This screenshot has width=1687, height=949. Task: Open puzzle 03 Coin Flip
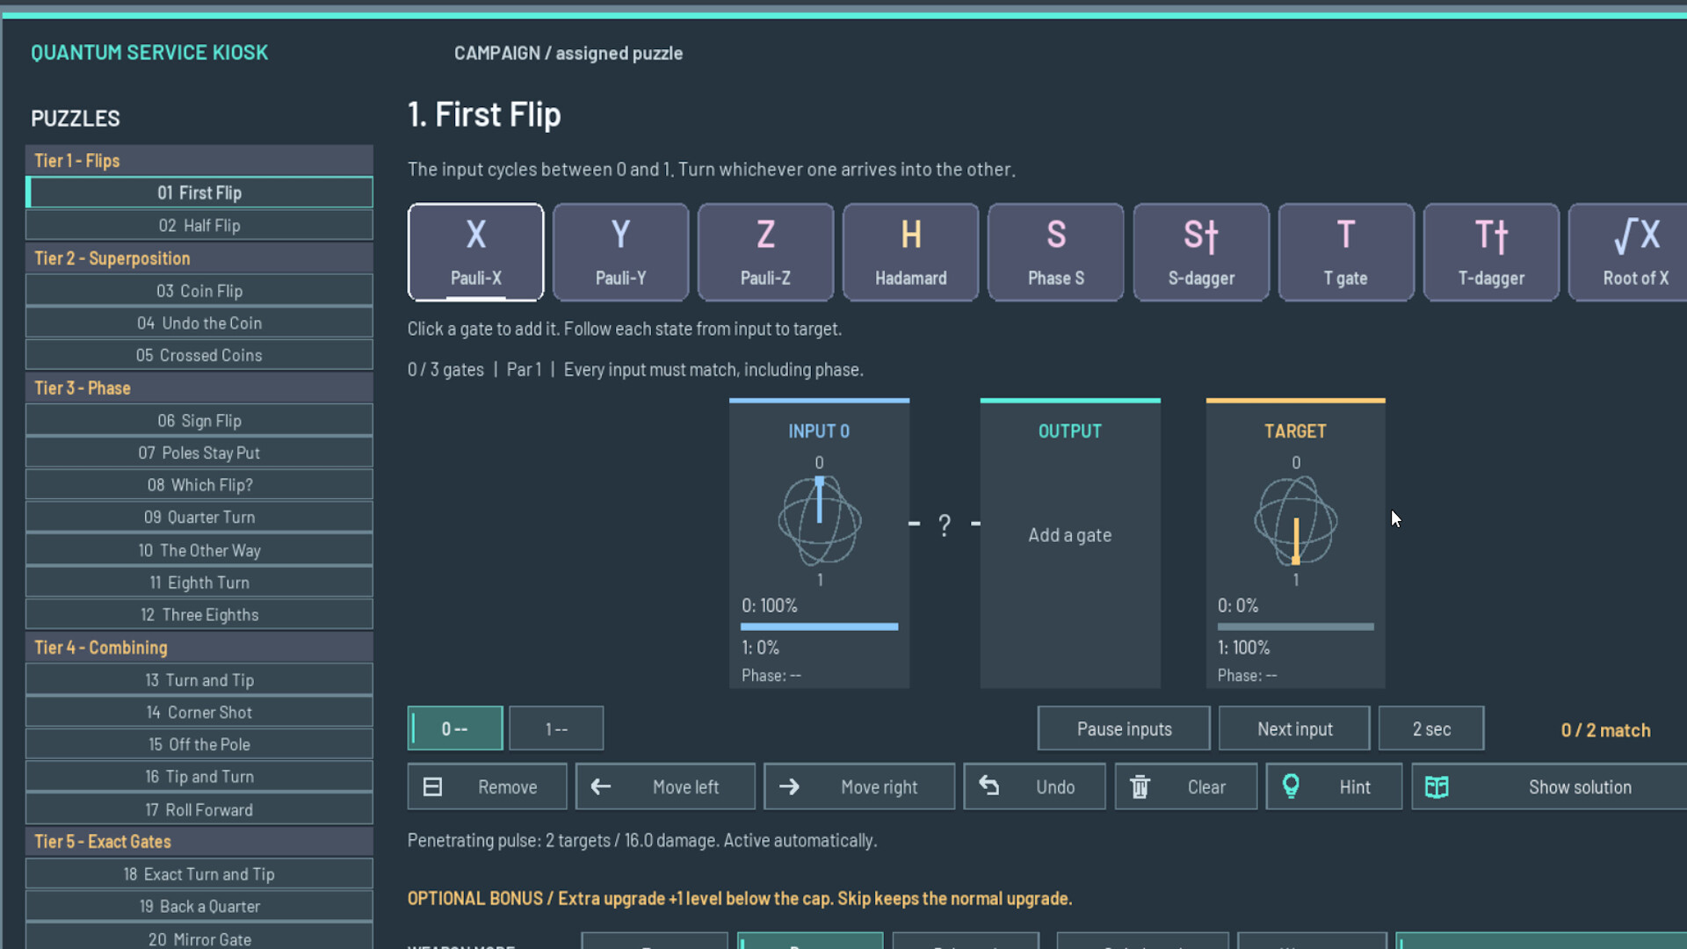pos(199,291)
